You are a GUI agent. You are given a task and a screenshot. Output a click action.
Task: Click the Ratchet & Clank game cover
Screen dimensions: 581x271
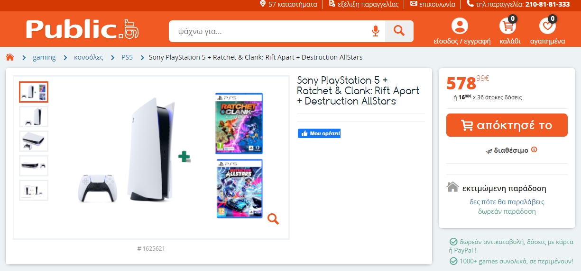tap(239, 123)
